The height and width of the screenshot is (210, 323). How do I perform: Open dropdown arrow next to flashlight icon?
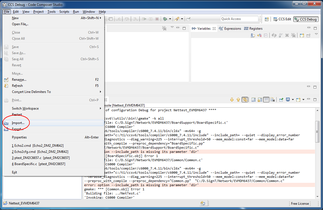182,19
